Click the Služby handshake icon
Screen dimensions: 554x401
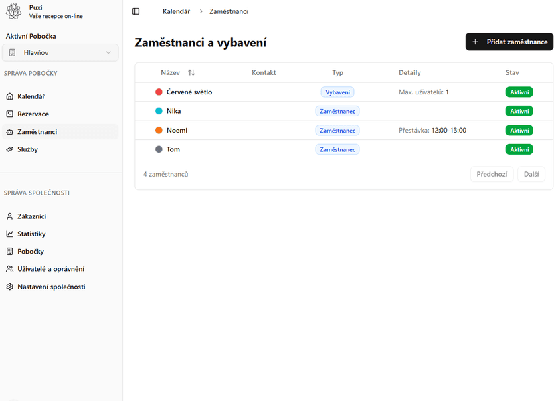pyautogui.click(x=10, y=149)
